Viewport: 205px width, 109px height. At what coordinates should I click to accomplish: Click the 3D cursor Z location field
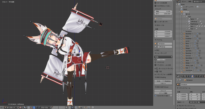pyautogui.click(x=163, y=36)
